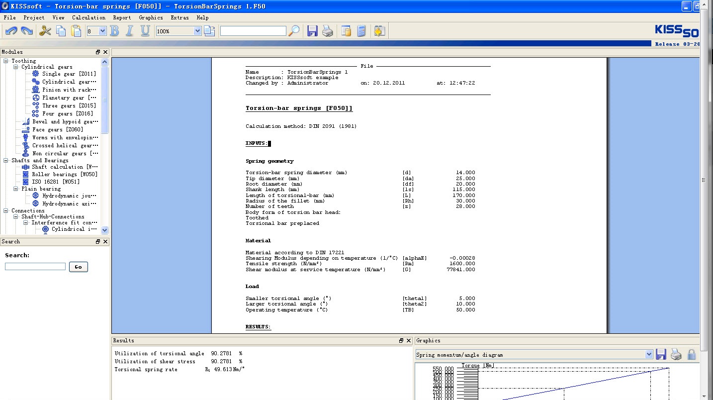Undo with the blue back arrow
This screenshot has height=400, width=713.
coord(11,31)
